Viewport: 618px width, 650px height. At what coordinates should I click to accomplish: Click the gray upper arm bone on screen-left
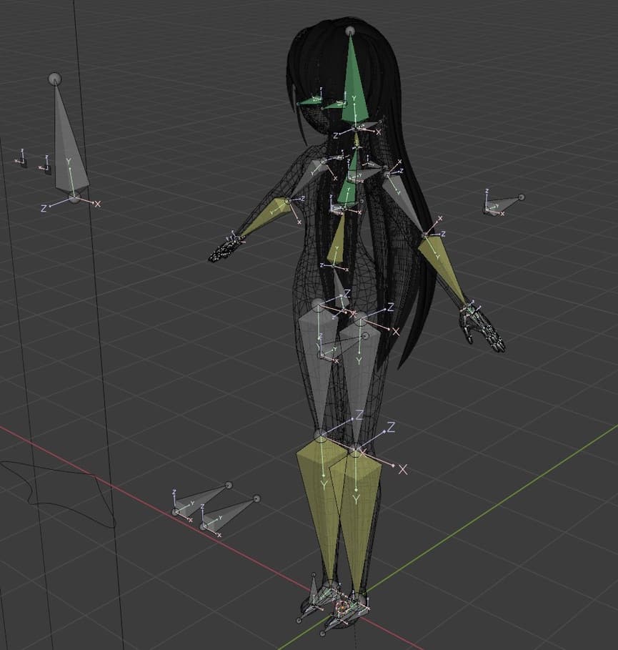coord(308,175)
